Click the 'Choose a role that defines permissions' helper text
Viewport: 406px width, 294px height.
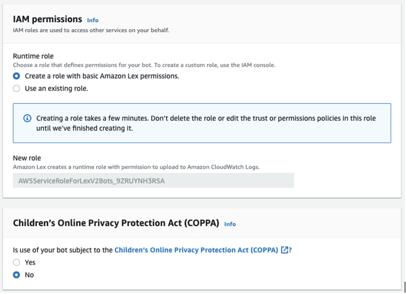(x=144, y=65)
